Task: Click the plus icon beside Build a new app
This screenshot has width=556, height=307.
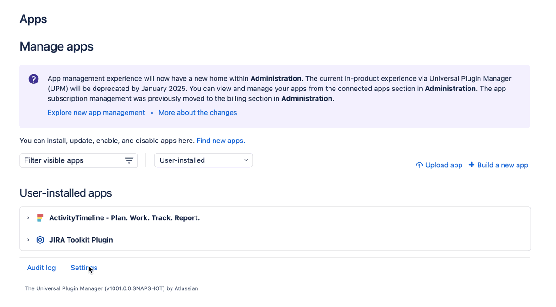Action: pyautogui.click(x=471, y=165)
